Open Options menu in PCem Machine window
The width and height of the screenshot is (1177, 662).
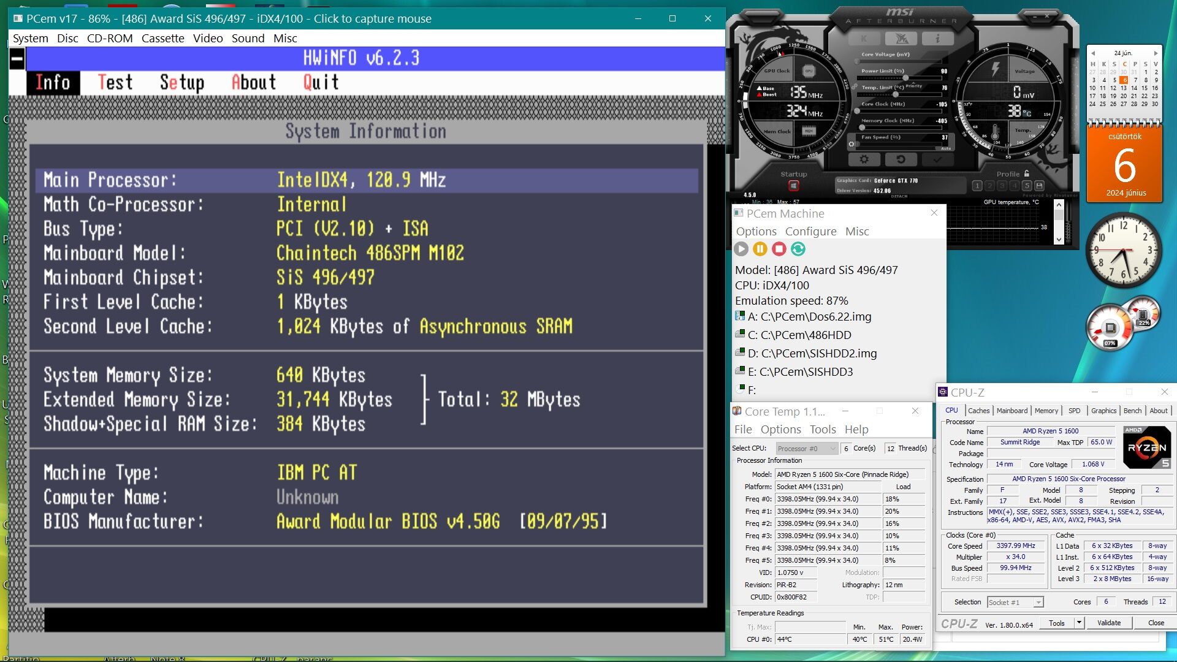pos(756,231)
